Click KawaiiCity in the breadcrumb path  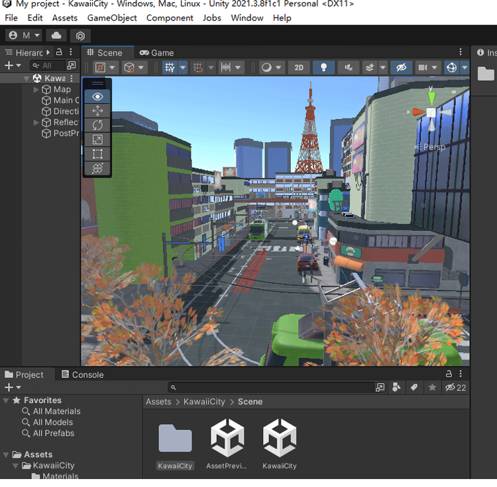(204, 402)
